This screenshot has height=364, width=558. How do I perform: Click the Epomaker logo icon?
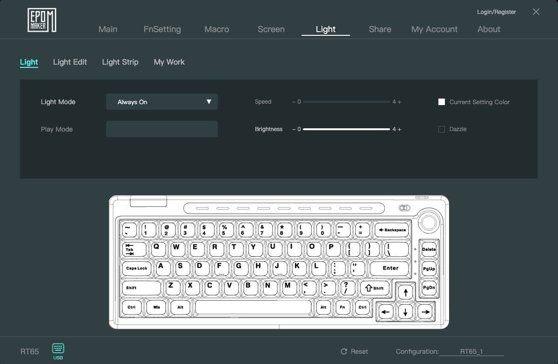click(42, 20)
